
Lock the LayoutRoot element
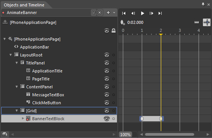(x=114, y=55)
